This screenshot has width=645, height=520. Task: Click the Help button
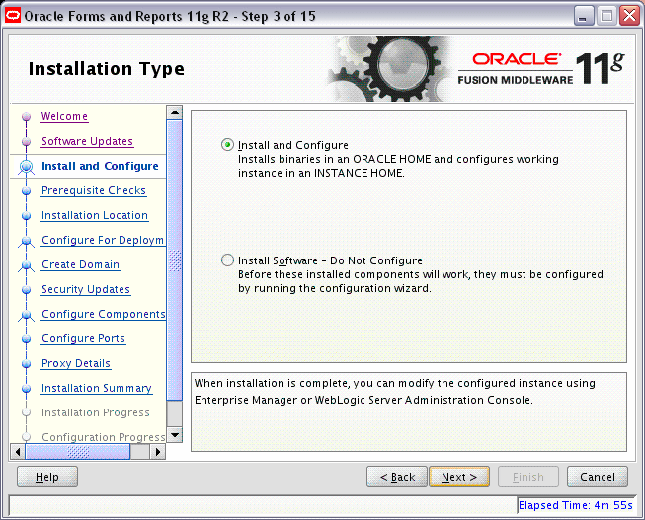point(47,477)
